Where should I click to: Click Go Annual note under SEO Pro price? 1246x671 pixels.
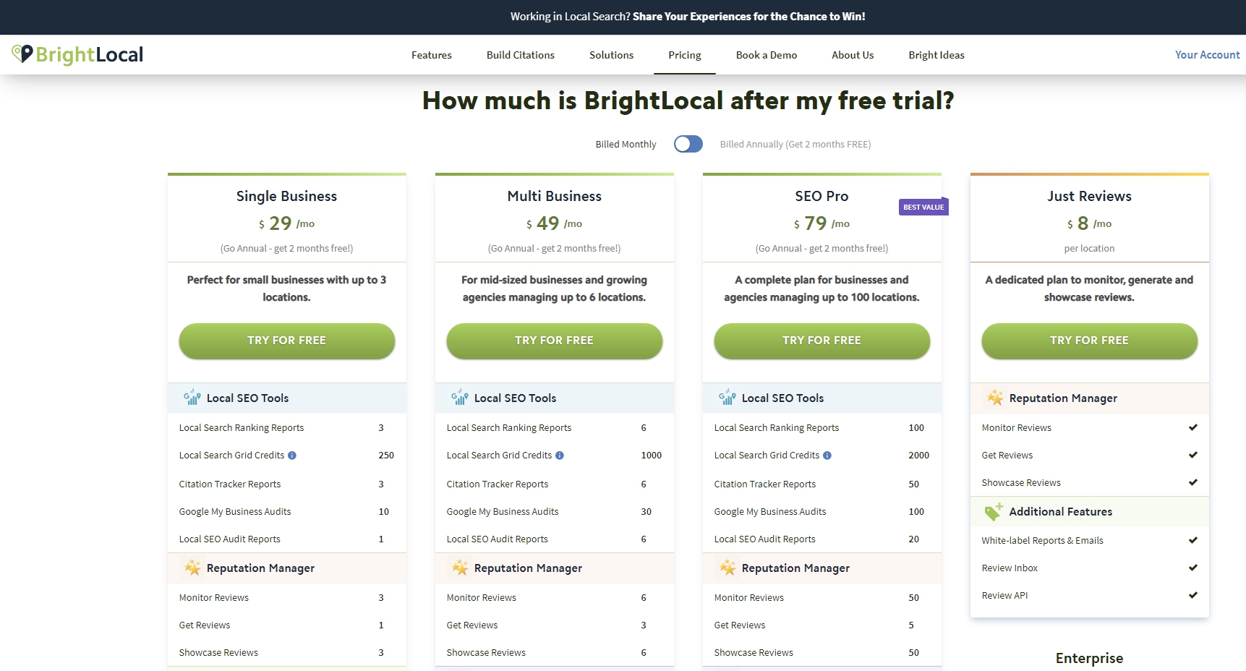[822, 249]
